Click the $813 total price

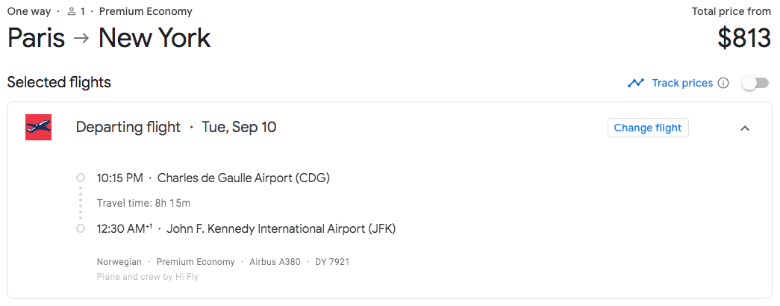point(743,38)
